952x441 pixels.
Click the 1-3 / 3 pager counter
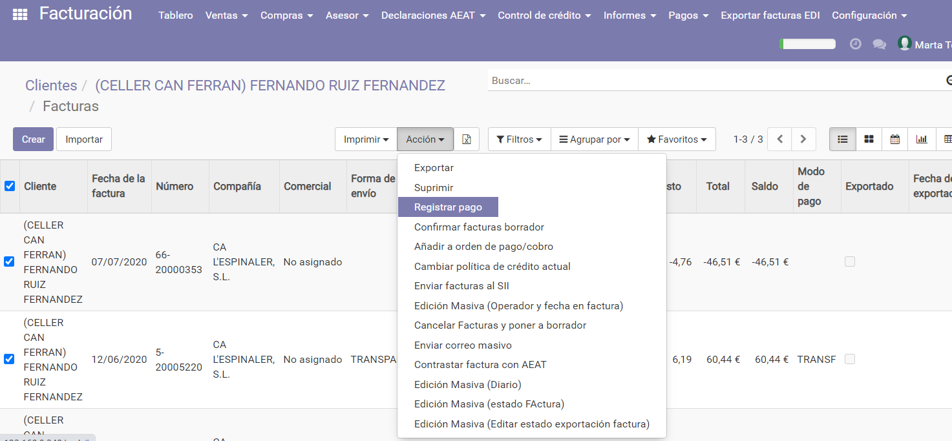748,139
